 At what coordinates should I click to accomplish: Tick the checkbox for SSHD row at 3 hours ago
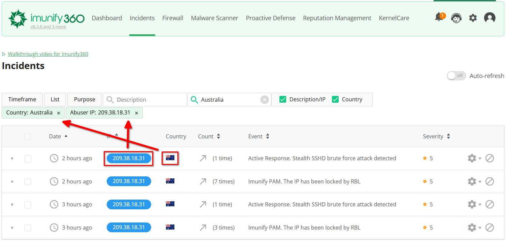[28, 205]
